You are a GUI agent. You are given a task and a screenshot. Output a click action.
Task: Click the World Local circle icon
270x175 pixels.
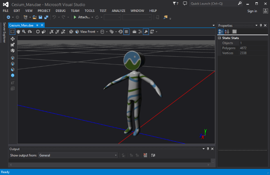coord(38,32)
